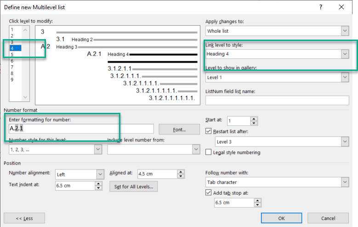
Task: Click the ListNum field list name box
Action: [x=277, y=100]
